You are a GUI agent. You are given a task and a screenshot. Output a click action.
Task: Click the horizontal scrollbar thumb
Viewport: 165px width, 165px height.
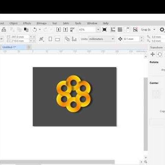[57, 162]
